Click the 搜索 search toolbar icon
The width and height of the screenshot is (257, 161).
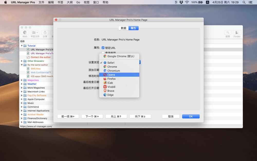(228, 32)
